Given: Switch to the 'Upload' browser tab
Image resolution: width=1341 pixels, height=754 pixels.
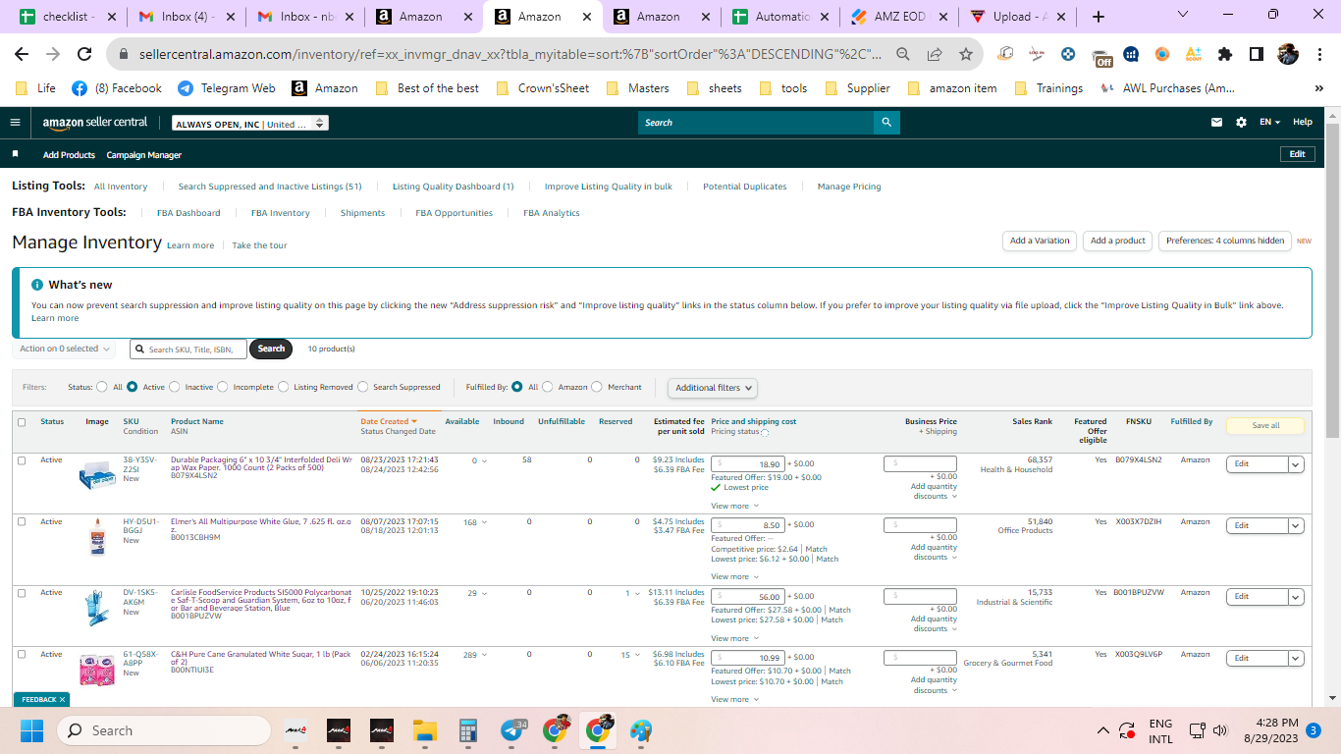Looking at the screenshot, I should 1018,17.
